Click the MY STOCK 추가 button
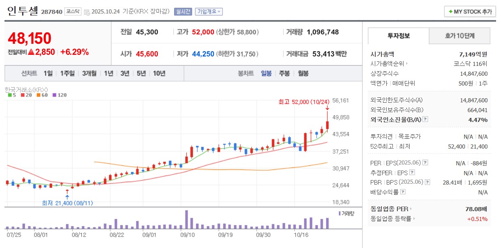This screenshot has width=501, height=248. (x=469, y=11)
